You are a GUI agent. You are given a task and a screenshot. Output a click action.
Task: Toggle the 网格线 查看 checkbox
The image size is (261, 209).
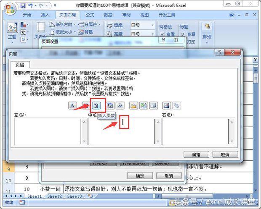click(162, 34)
